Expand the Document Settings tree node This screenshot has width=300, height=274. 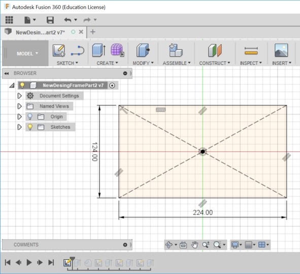pyautogui.click(x=19, y=96)
